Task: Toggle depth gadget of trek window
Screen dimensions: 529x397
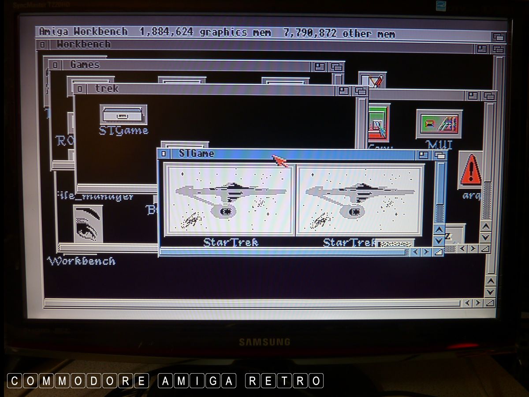Action: point(360,91)
